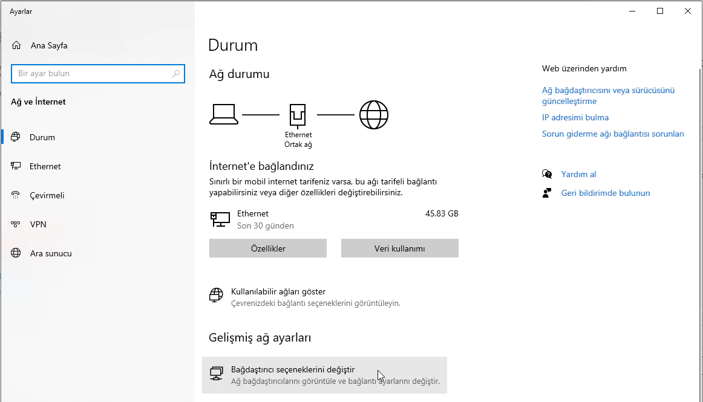Click the Ethernet adapter icon beside data usage
The image size is (703, 402).
pos(220,219)
